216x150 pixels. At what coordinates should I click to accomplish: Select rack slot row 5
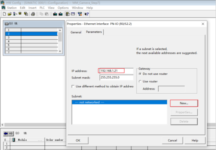tap(32, 45)
